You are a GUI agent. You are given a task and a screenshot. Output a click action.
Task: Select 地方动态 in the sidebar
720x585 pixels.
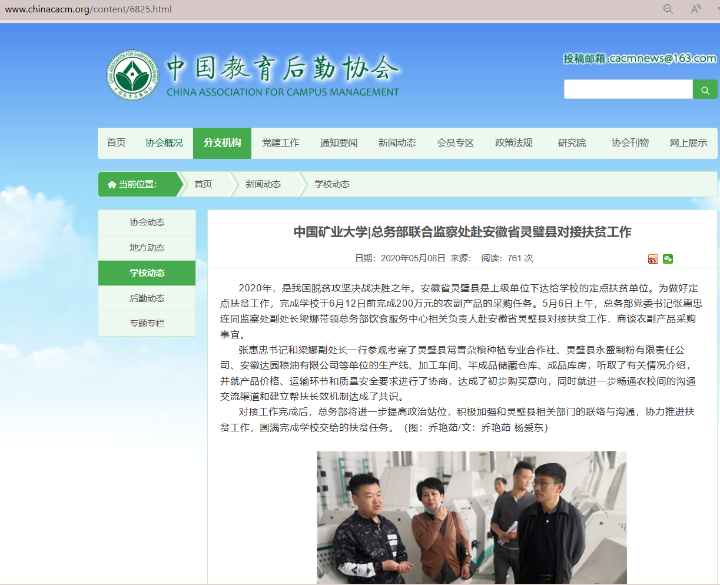tap(147, 248)
